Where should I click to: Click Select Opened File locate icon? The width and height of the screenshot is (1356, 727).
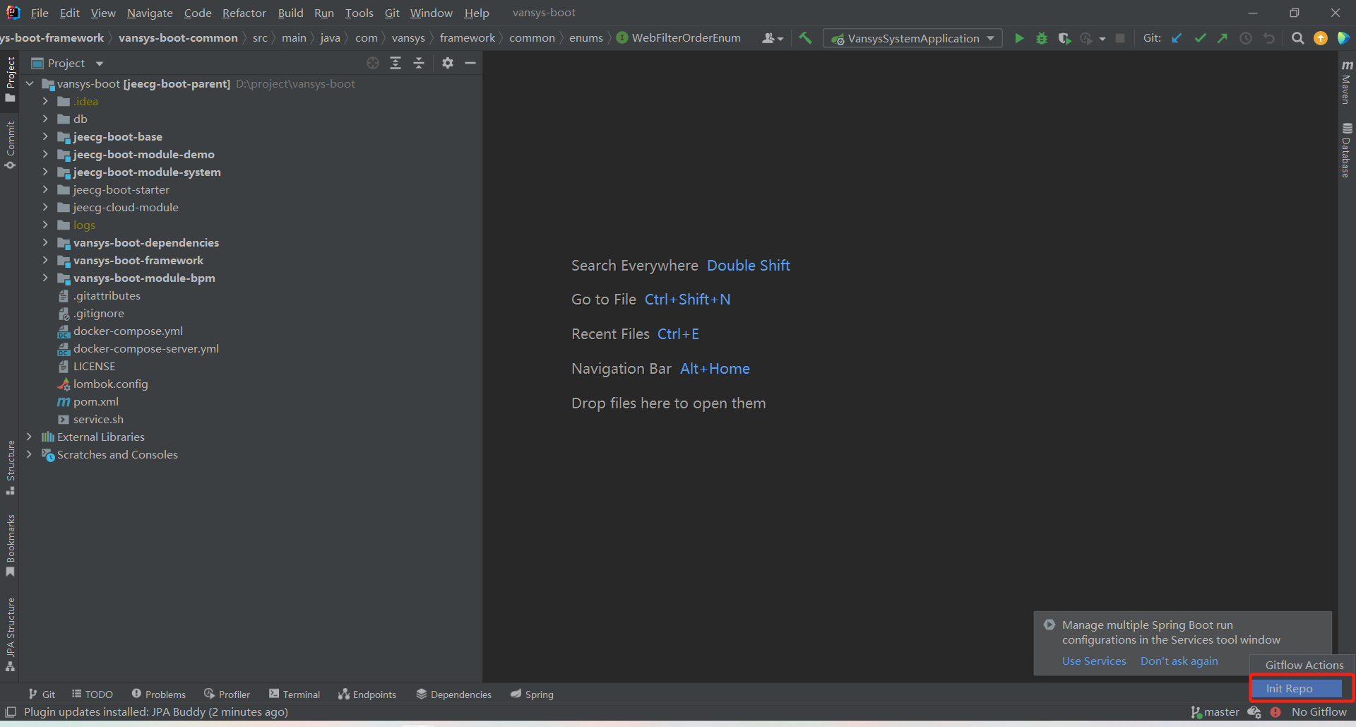[373, 63]
